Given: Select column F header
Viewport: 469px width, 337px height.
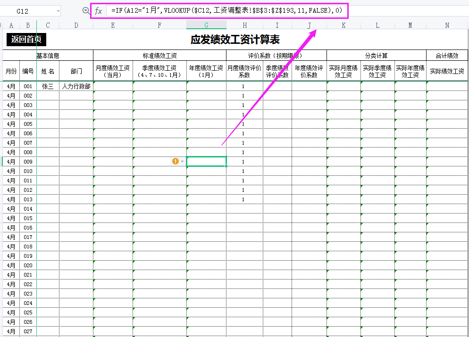Looking at the screenshot, I should pyautogui.click(x=159, y=25).
